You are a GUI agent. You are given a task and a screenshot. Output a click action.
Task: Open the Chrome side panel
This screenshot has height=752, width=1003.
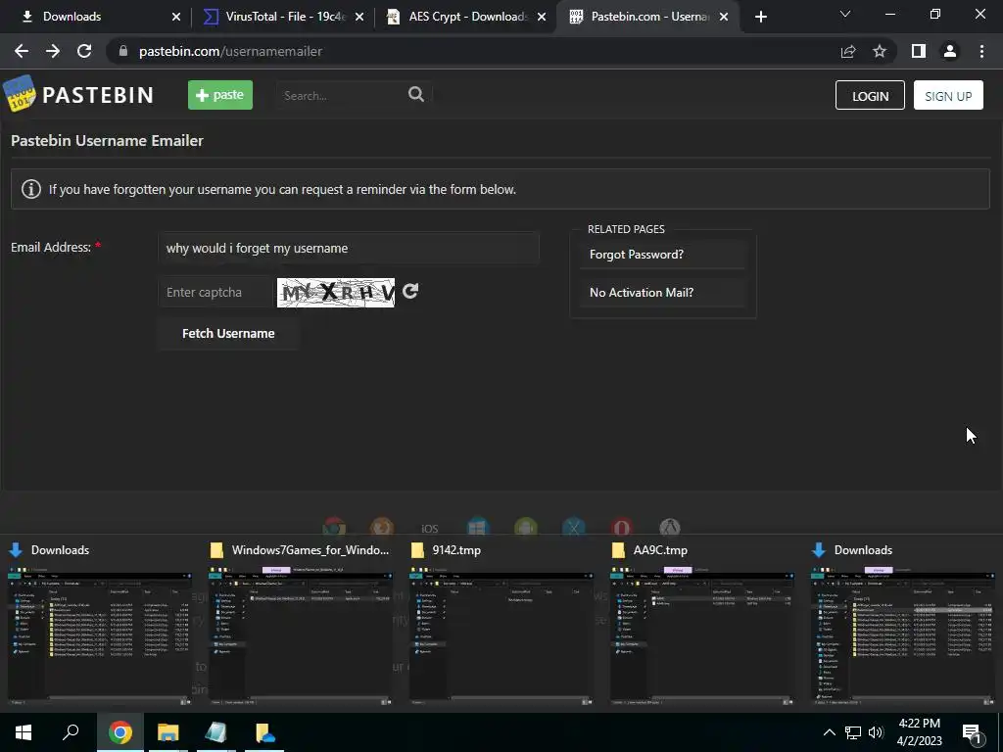coord(919,51)
